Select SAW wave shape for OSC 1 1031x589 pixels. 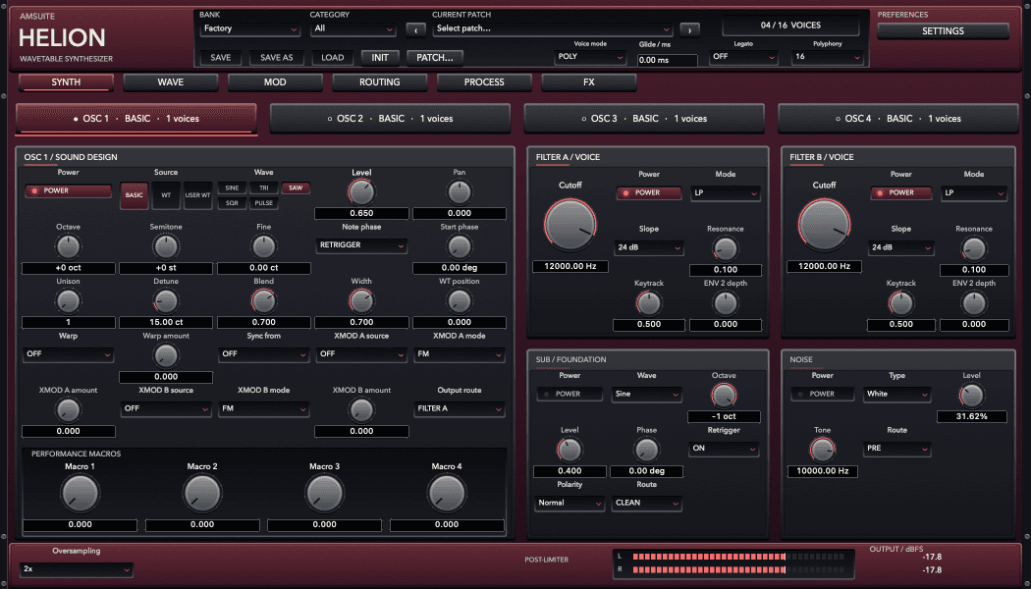(x=296, y=188)
